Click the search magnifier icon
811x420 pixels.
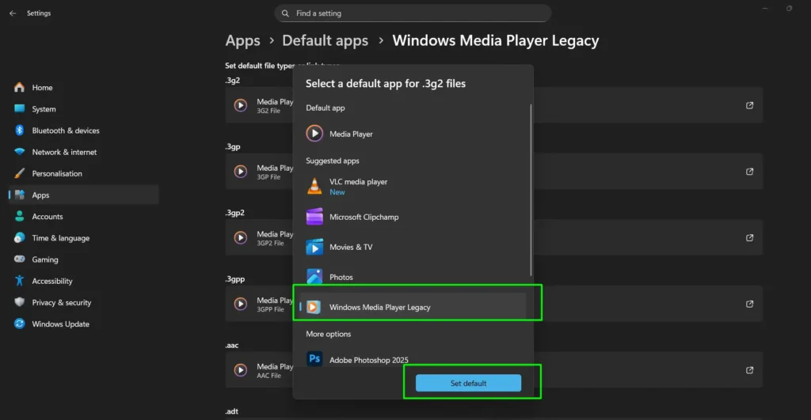coord(285,13)
